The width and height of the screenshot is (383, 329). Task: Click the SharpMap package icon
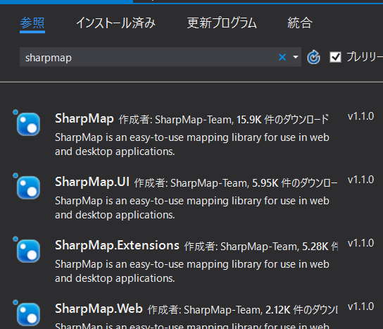click(x=28, y=124)
